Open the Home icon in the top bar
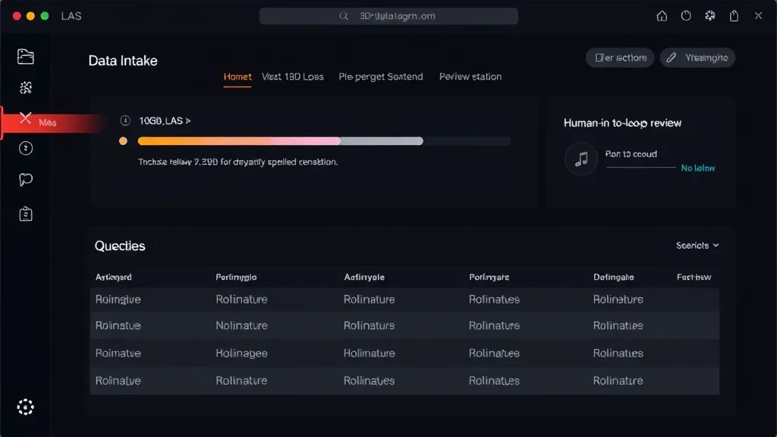Viewport: 777px width, 437px height. [661, 15]
